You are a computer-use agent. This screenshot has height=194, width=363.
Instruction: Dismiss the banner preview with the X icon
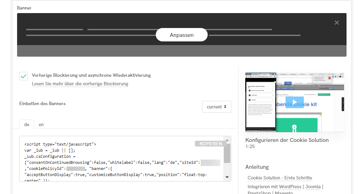(x=336, y=23)
